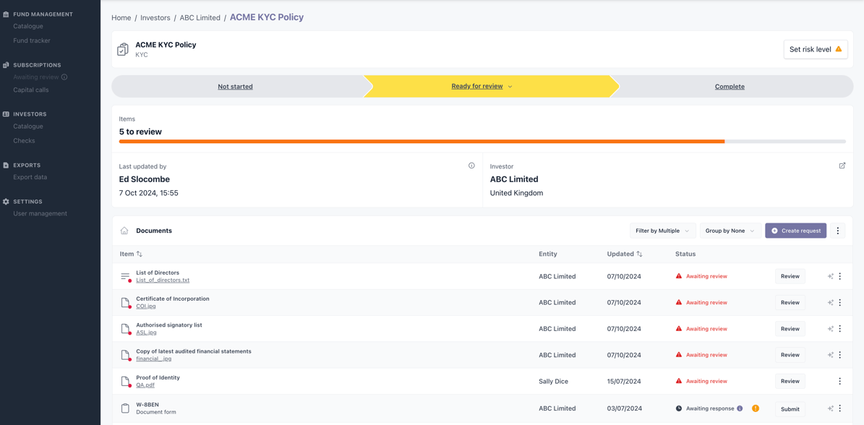Screen dimensions: 864x425
Task: Click the info icon beside Last updated by
Action: [471, 165]
